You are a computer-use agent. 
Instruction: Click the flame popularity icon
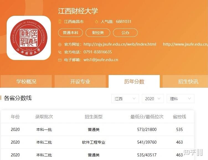coord(97,22)
